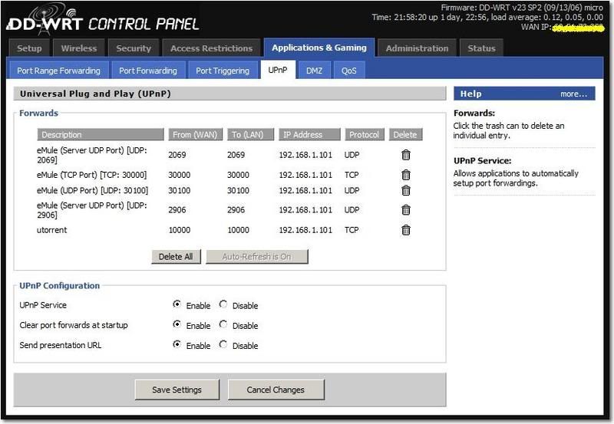Click WAN port 10000 in utorrent row
This screenshot has height=424, width=614.
click(180, 230)
